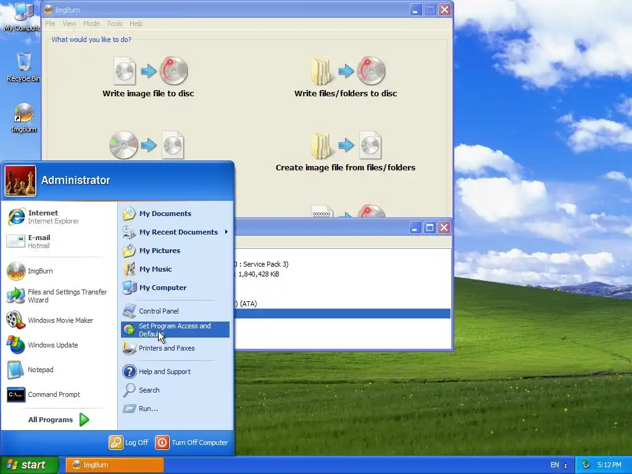The image size is (632, 474).
Task: Open My Pictures folder
Action: coord(175,251)
